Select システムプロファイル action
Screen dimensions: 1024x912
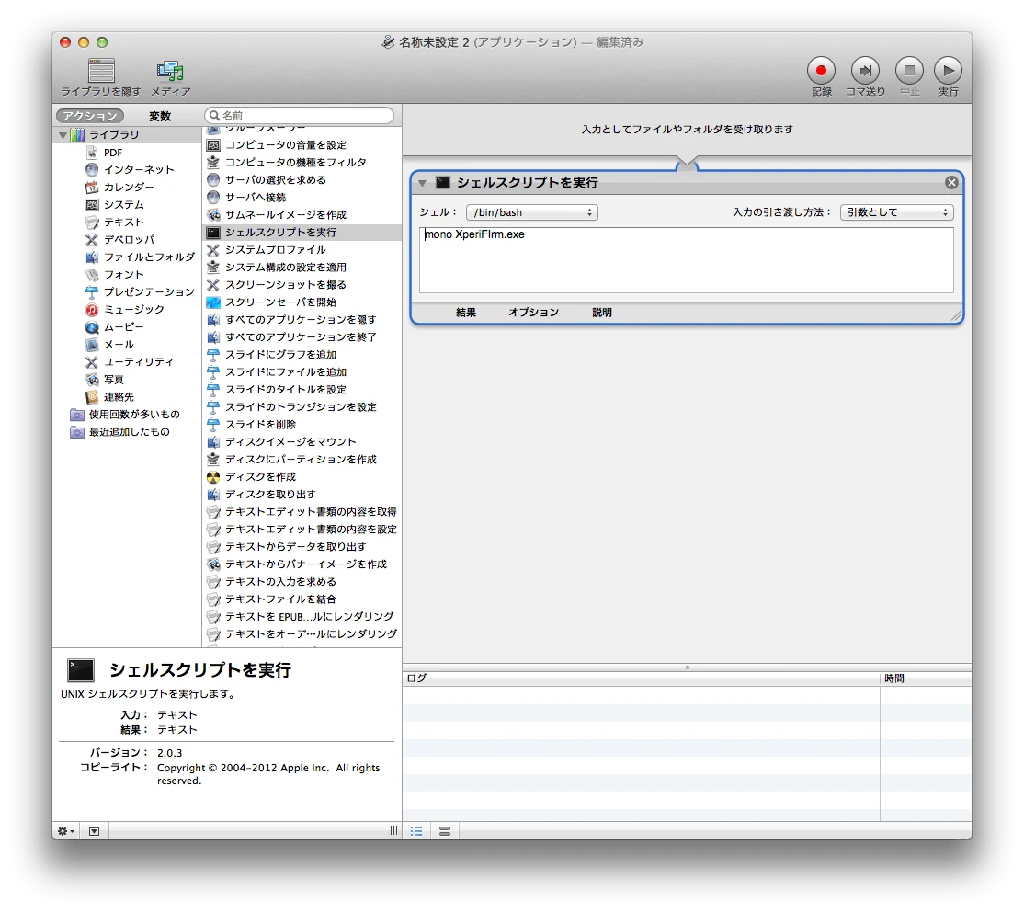(275, 249)
